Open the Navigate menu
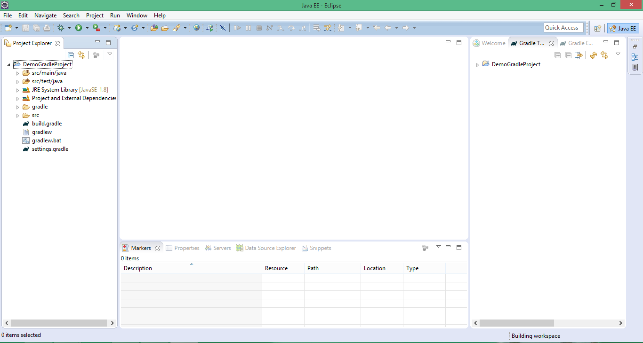The width and height of the screenshot is (643, 343). 45,16
